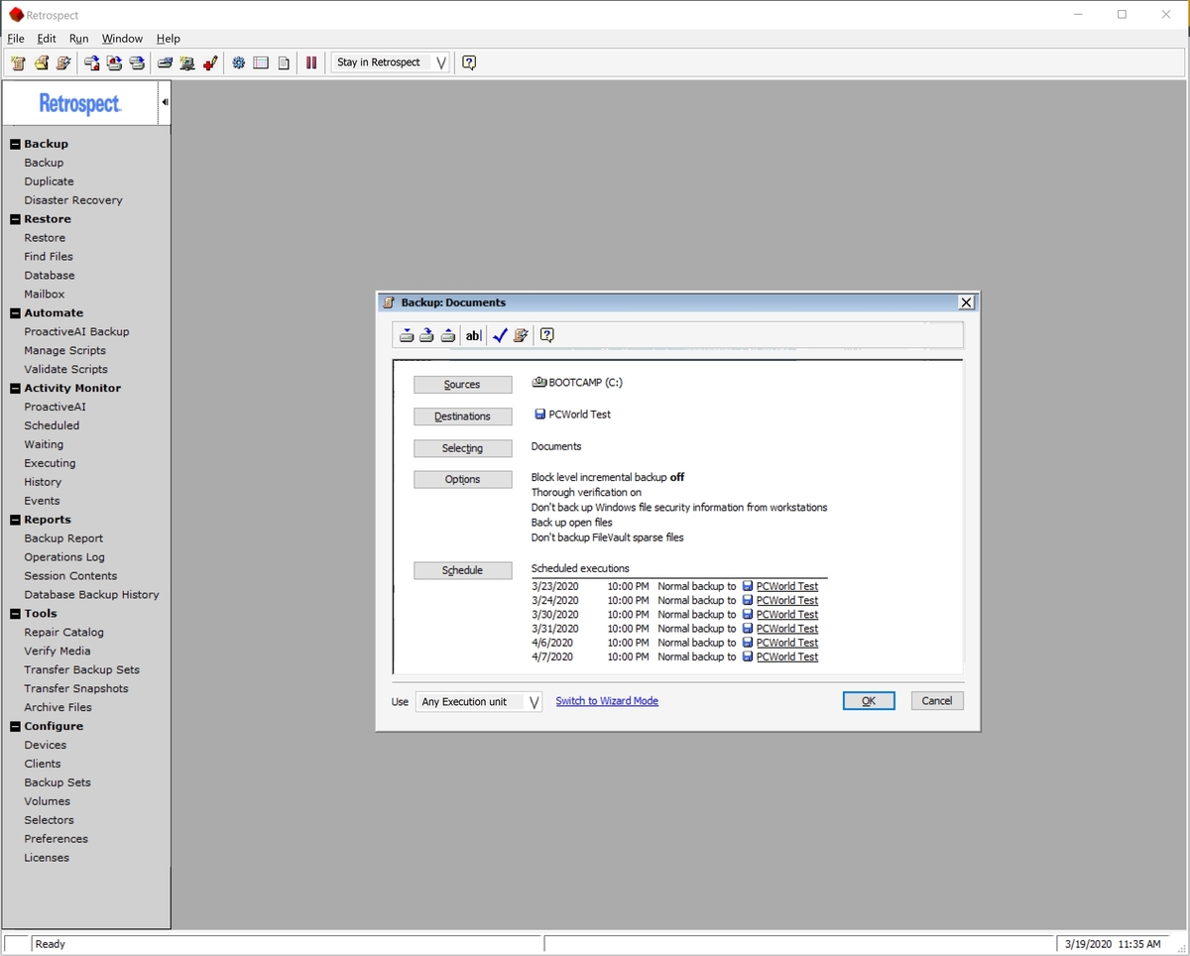
Task: Collapse the Configure section using its minus box
Action: tap(15, 727)
